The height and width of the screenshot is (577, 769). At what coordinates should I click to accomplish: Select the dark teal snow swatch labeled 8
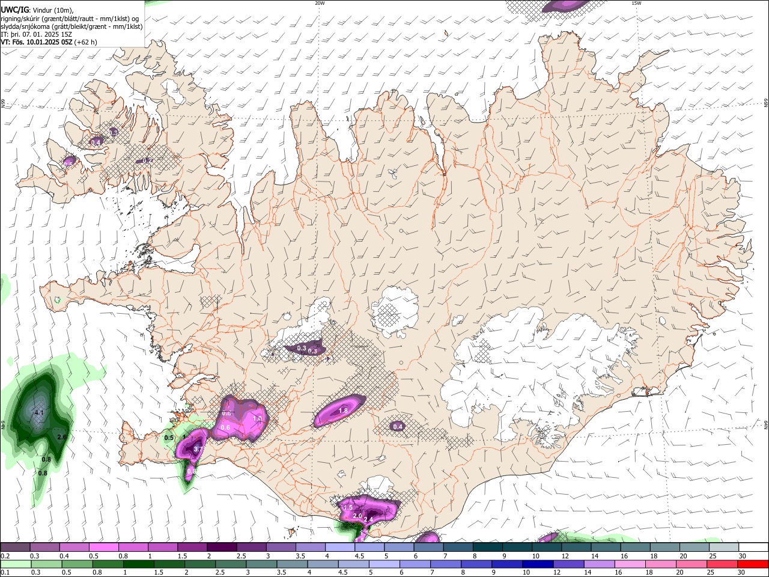488,547
